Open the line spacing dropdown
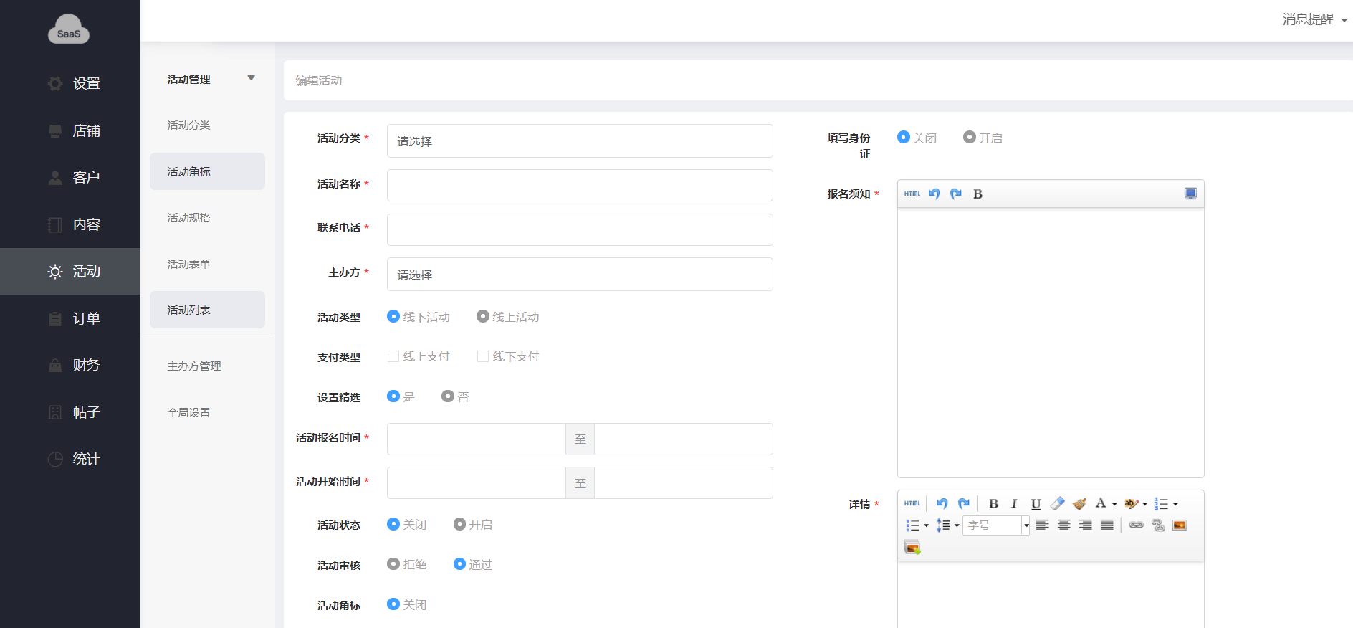This screenshot has width=1353, height=628. 957,525
